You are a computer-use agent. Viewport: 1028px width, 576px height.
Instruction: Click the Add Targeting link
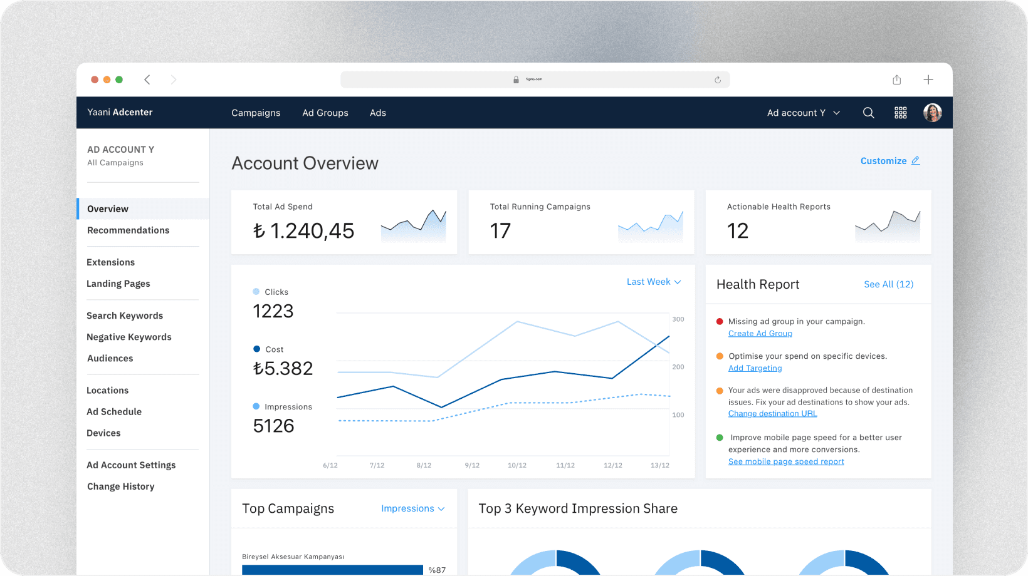pos(755,368)
